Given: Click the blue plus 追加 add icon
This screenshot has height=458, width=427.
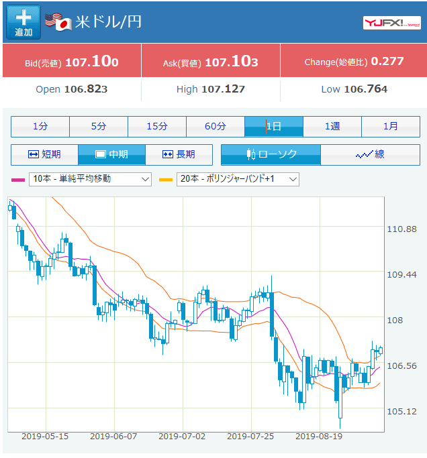Looking at the screenshot, I should pyautogui.click(x=23, y=22).
